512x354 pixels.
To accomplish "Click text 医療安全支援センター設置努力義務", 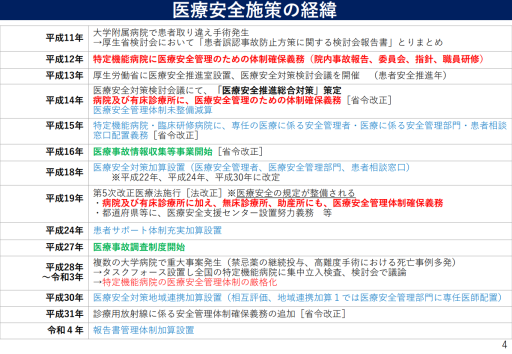I will tap(240, 213).
